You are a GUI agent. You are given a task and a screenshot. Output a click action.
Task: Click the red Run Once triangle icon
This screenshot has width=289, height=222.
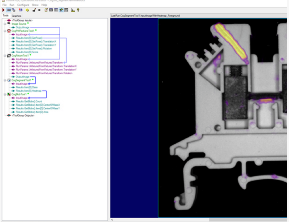coord(3,10)
